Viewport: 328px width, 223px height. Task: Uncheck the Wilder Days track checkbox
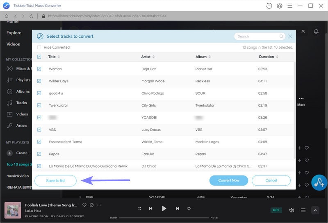(39, 81)
